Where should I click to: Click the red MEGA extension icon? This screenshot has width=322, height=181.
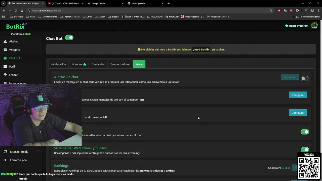(291, 11)
